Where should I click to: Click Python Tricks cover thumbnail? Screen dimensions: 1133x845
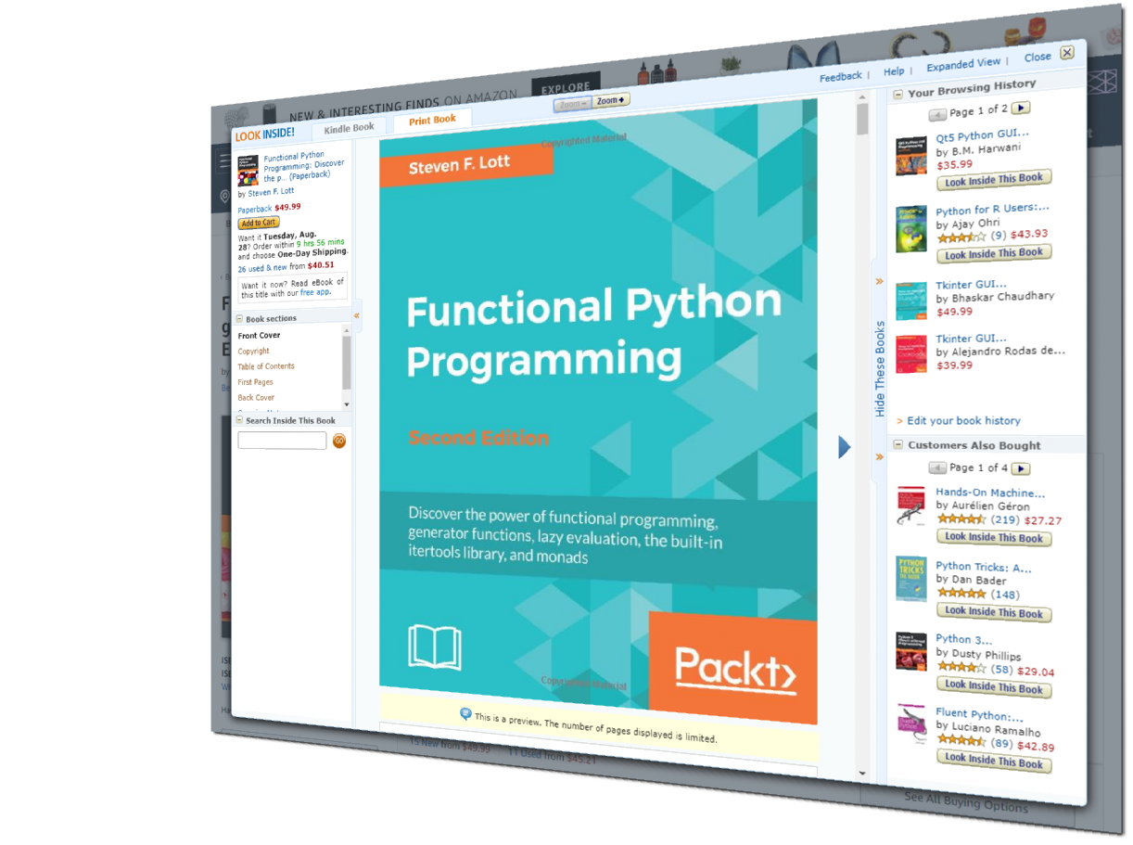tap(911, 579)
